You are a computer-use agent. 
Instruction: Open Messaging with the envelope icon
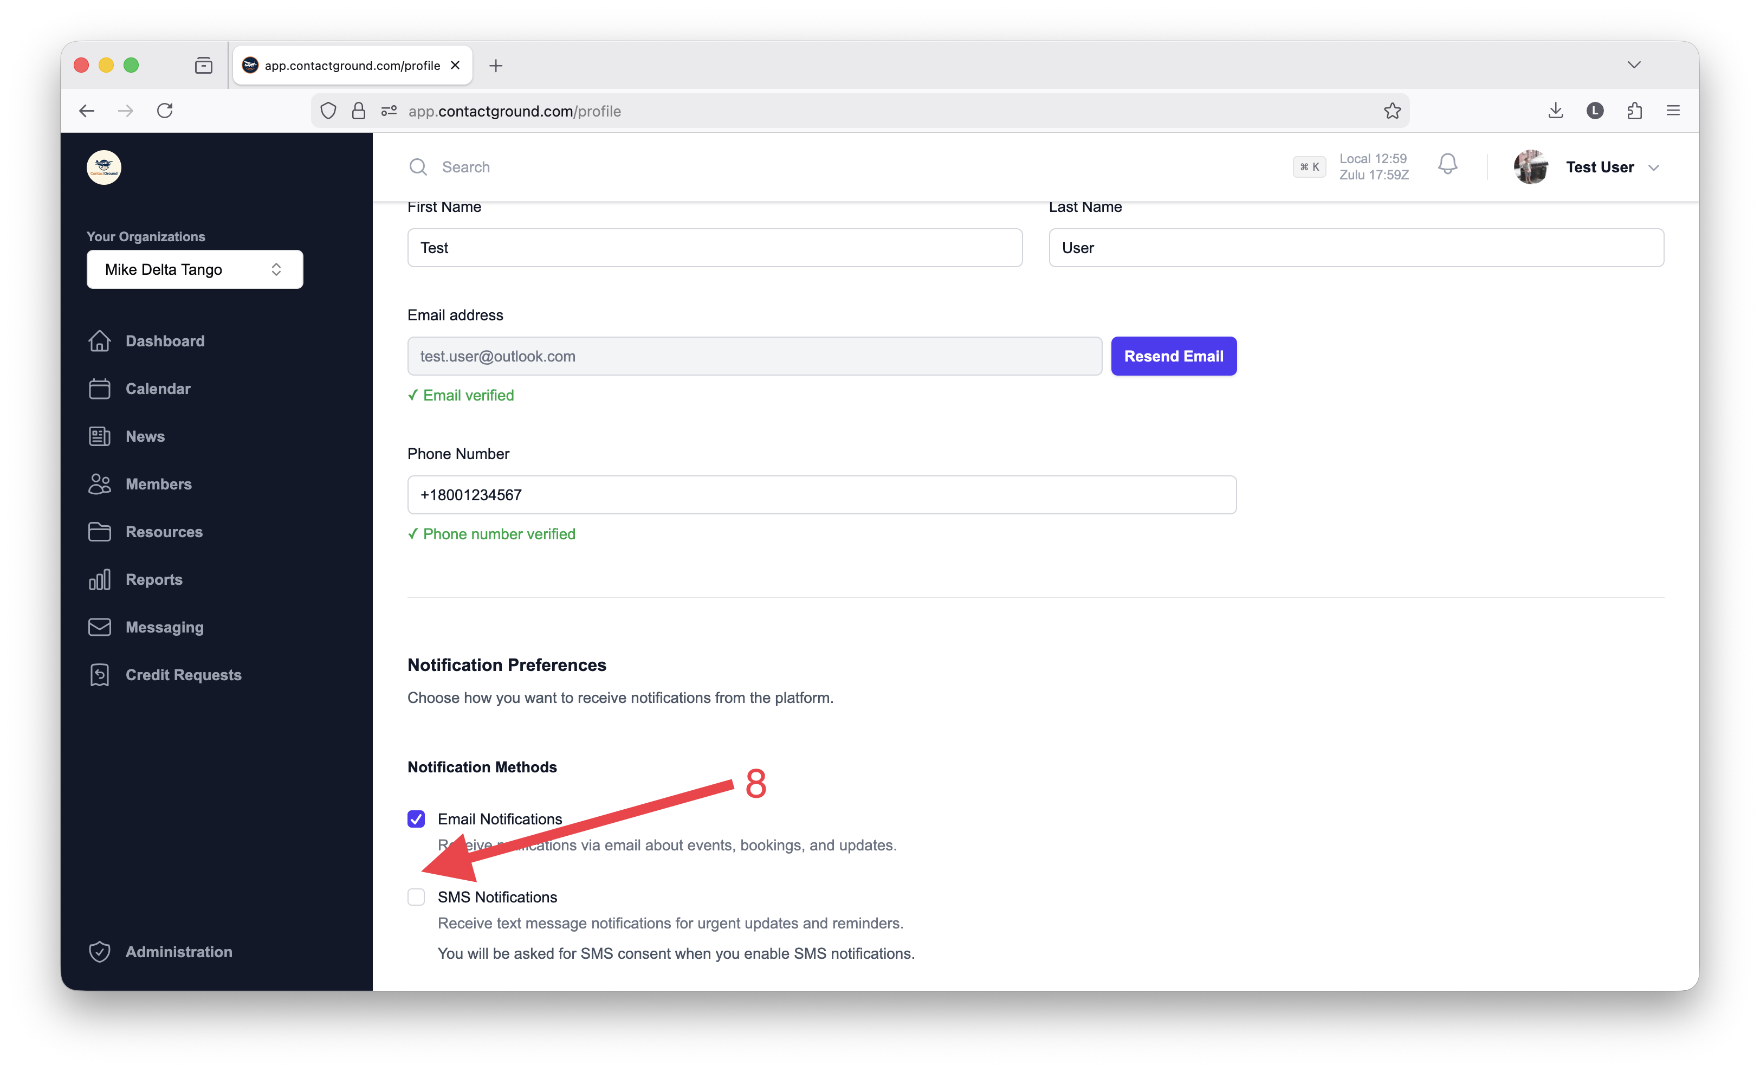pos(165,627)
